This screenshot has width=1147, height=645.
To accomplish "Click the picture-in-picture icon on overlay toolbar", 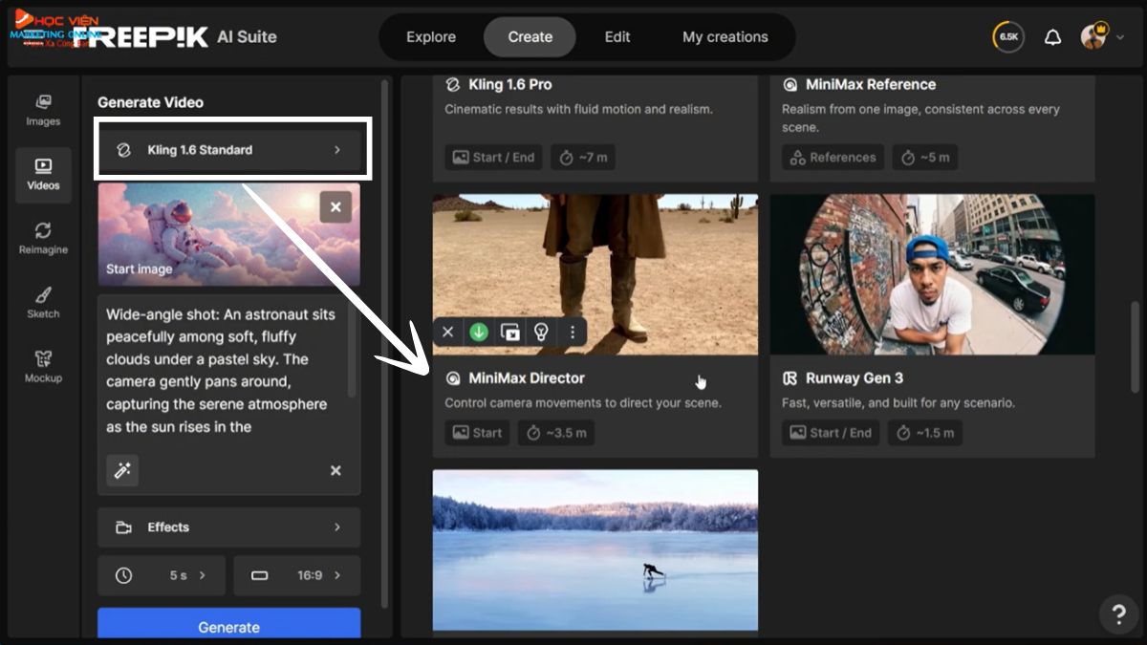I will [x=510, y=332].
